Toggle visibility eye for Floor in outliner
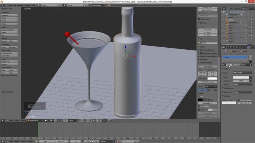 [246, 28]
